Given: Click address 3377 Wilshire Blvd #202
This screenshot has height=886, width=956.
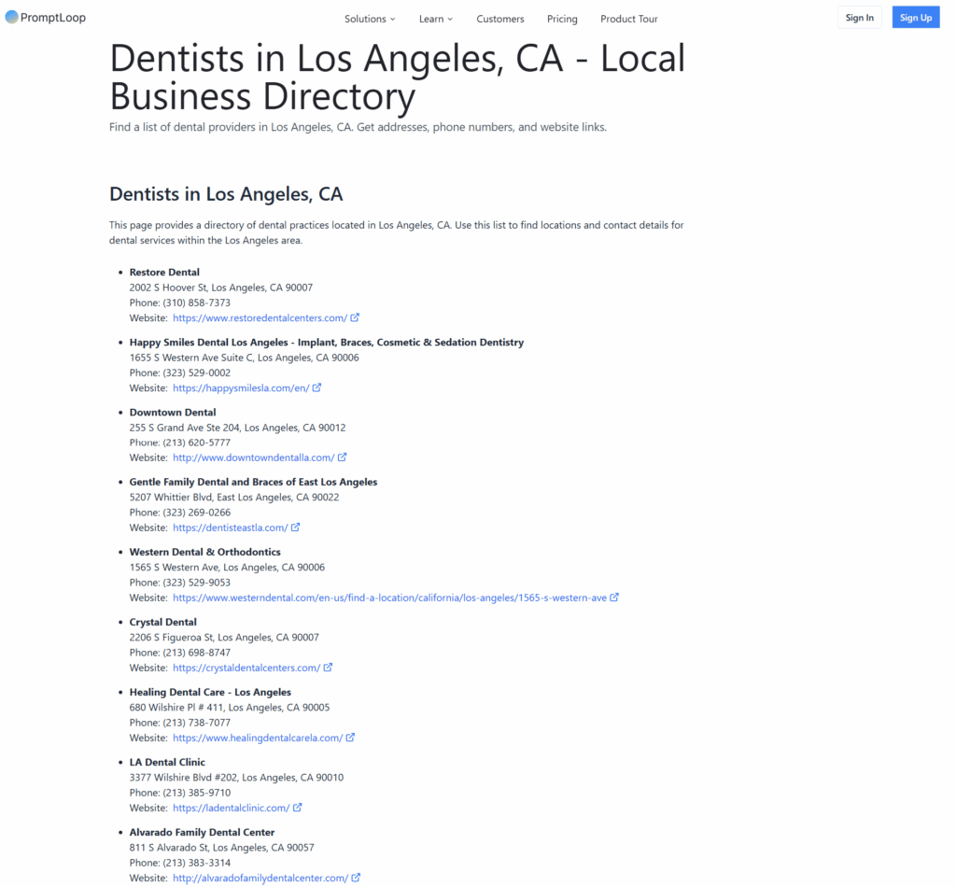Looking at the screenshot, I should coord(236,778).
